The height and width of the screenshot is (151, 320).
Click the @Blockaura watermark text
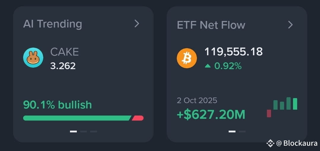(297, 143)
